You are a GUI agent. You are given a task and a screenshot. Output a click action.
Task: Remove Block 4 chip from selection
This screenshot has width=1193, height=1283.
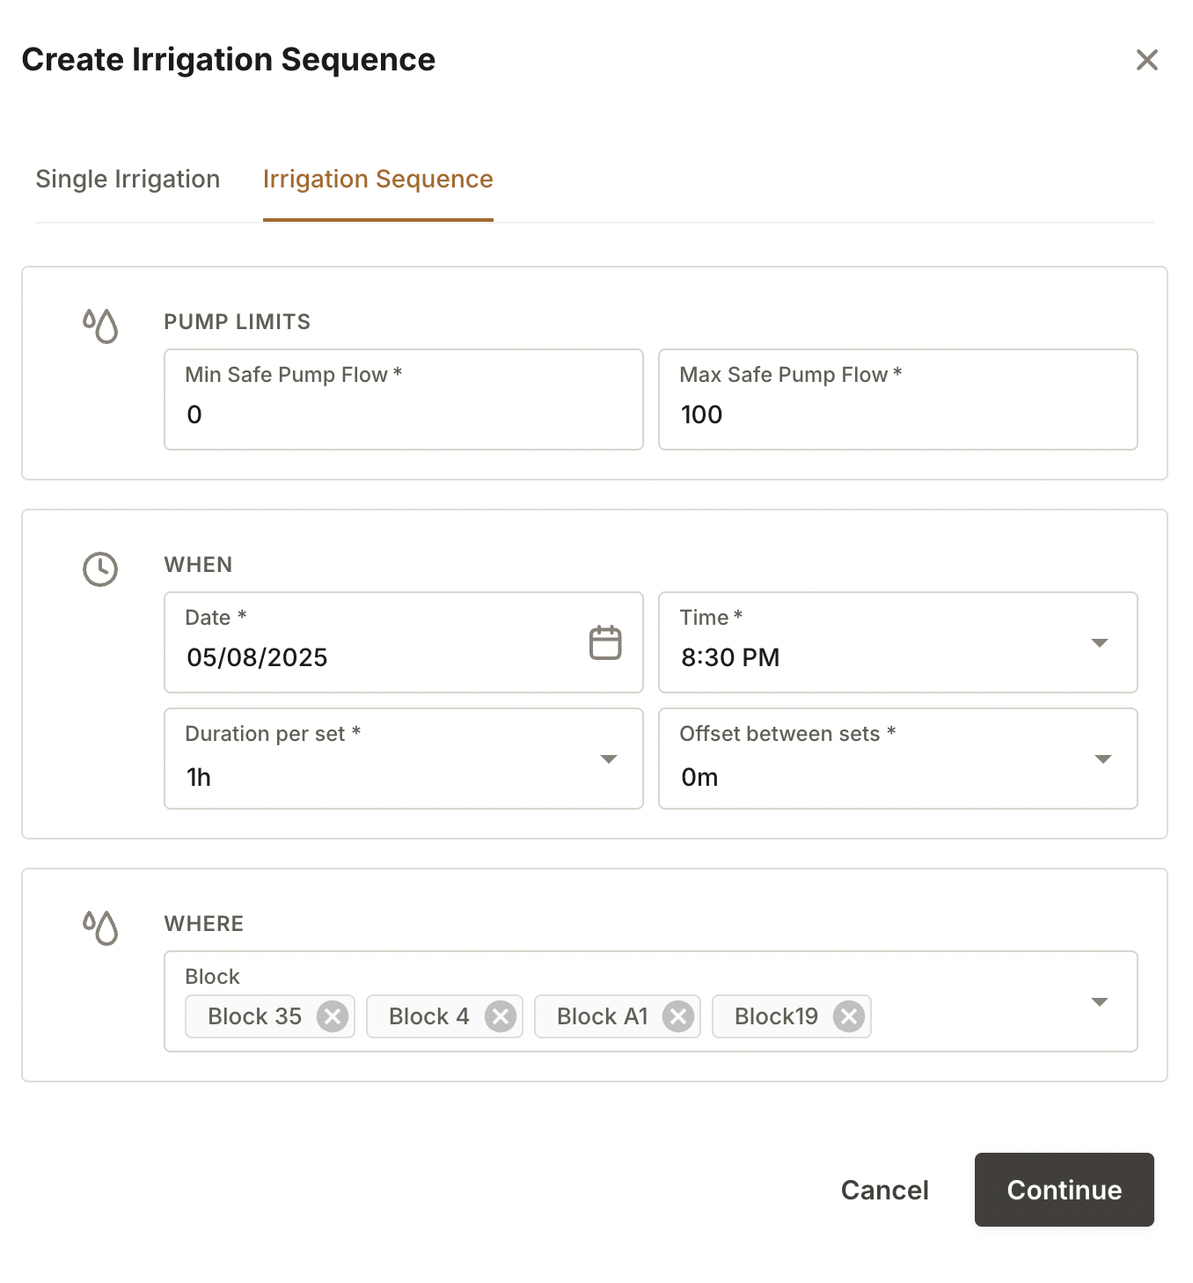(501, 1016)
